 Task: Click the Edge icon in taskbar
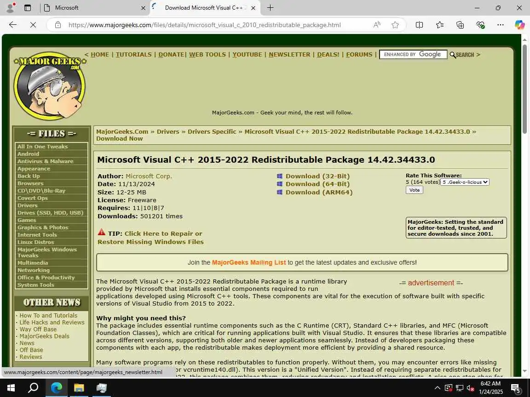pyautogui.click(x=56, y=387)
